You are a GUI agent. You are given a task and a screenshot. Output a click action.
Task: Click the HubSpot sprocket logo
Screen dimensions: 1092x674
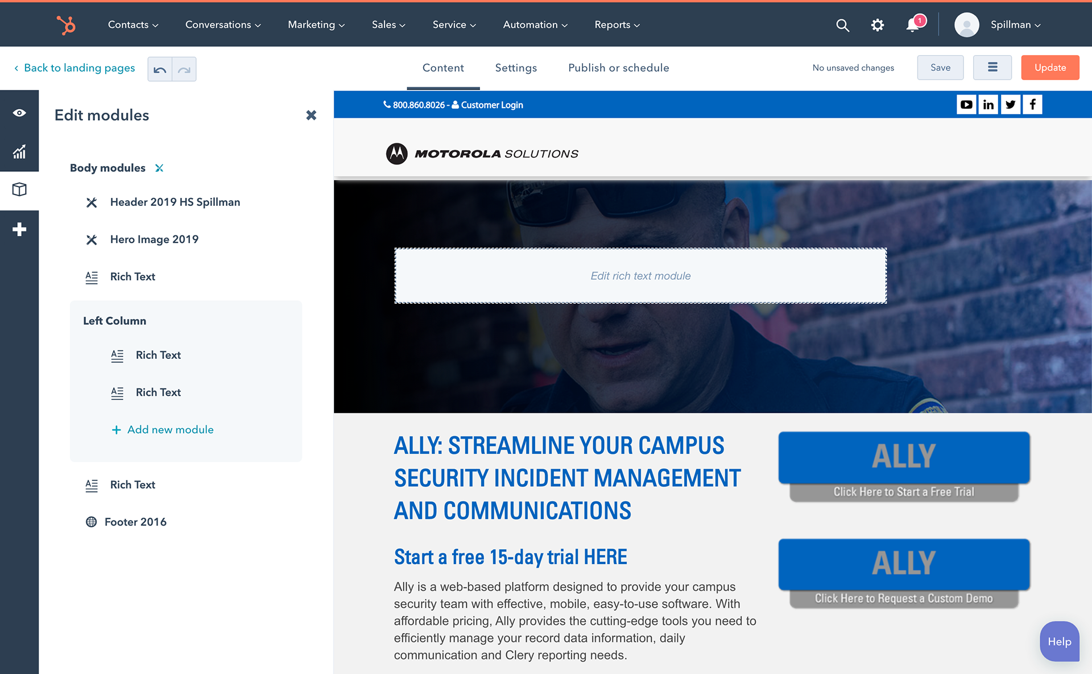(66, 25)
